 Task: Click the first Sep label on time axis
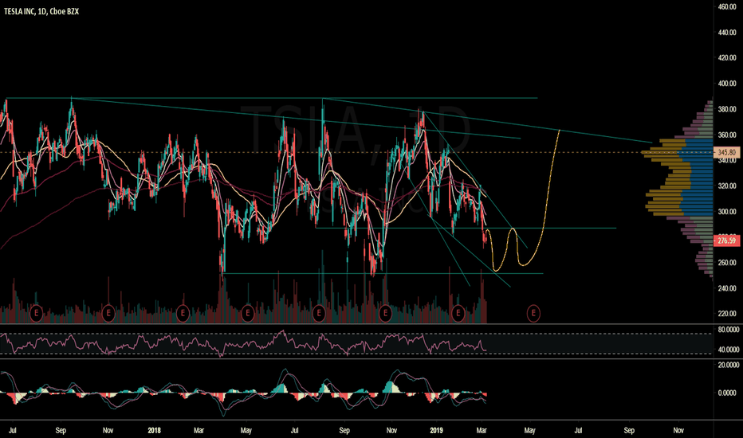click(61, 430)
